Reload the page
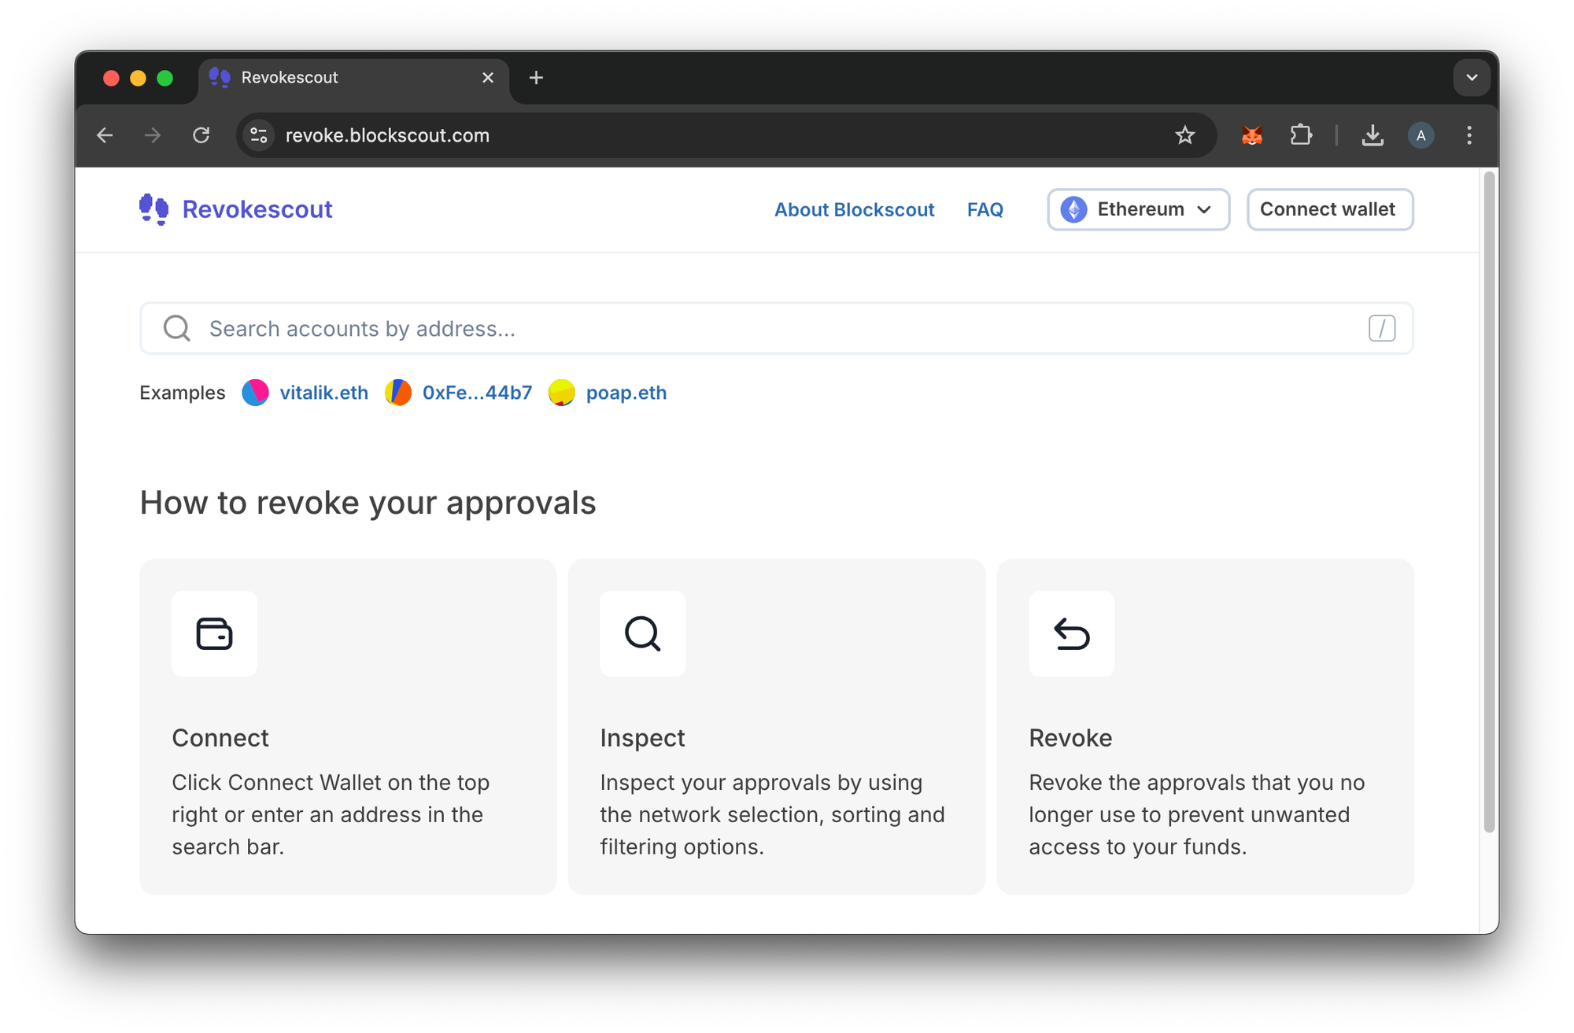1574x1033 pixels. pyautogui.click(x=201, y=135)
